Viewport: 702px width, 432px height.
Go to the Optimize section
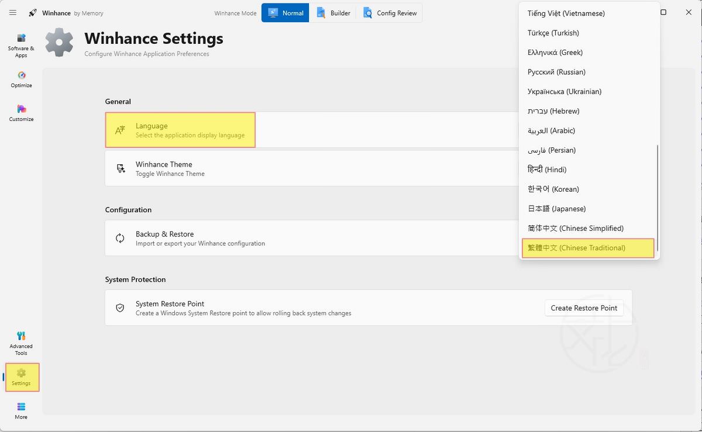[x=21, y=80]
